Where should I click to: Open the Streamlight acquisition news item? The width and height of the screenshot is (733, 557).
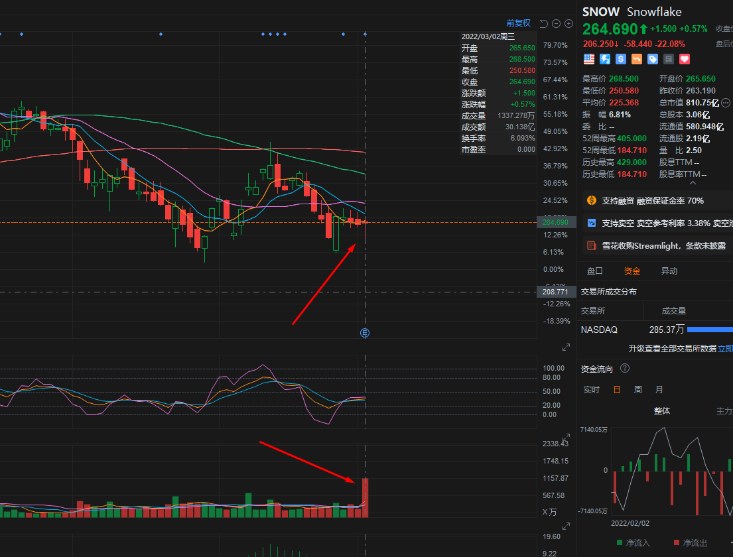[x=658, y=245]
